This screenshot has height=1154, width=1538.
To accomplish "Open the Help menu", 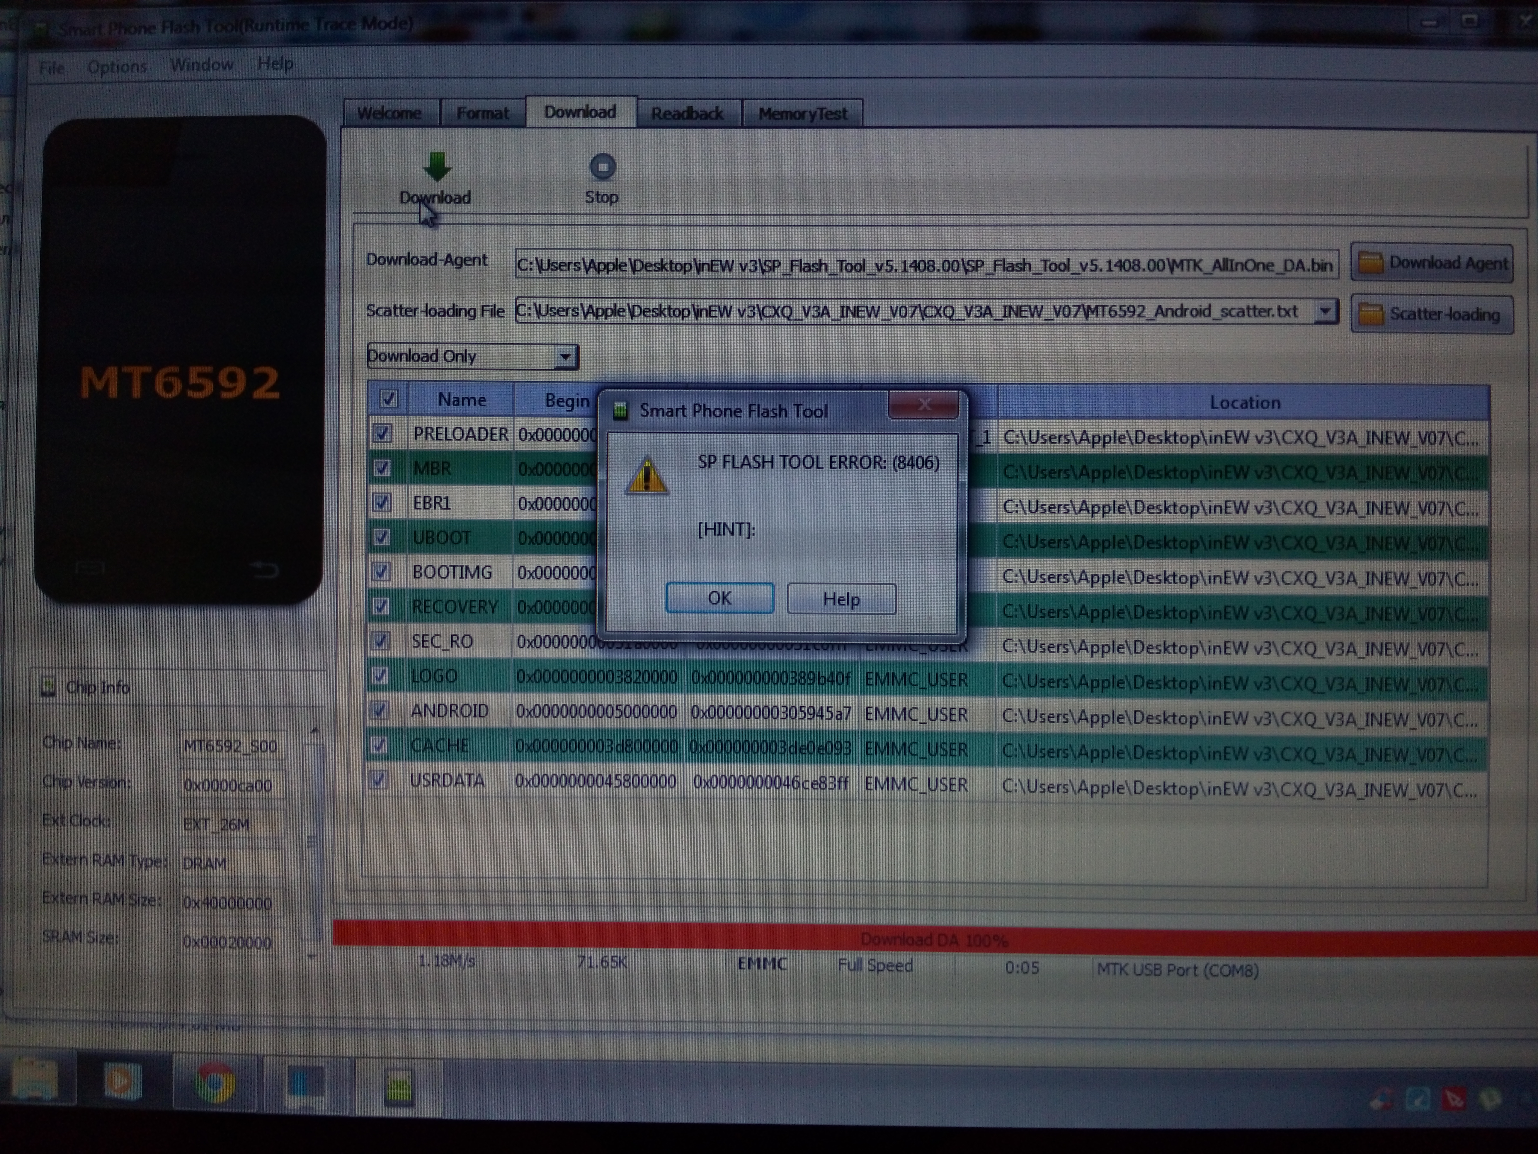I will tap(275, 63).
